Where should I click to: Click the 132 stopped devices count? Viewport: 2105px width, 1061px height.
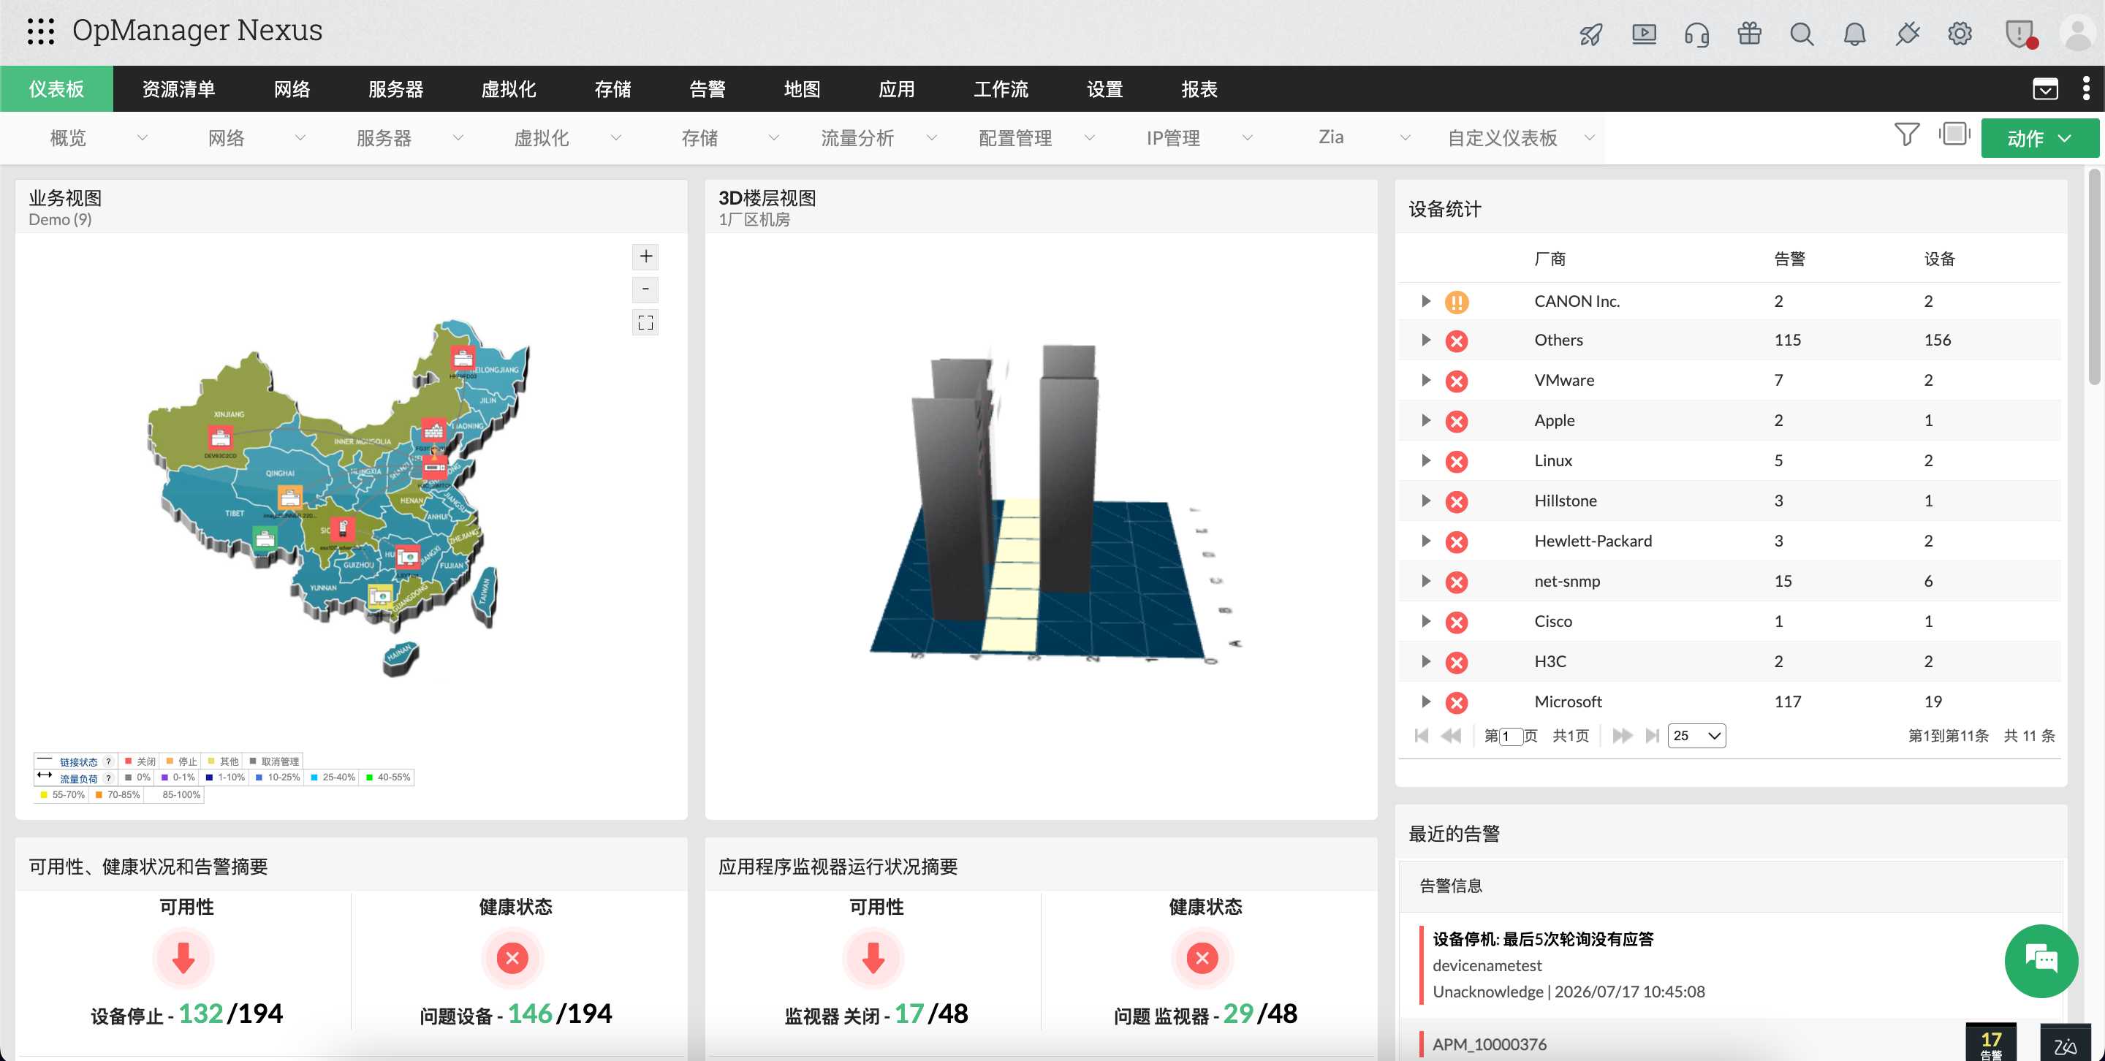pos(200,1014)
